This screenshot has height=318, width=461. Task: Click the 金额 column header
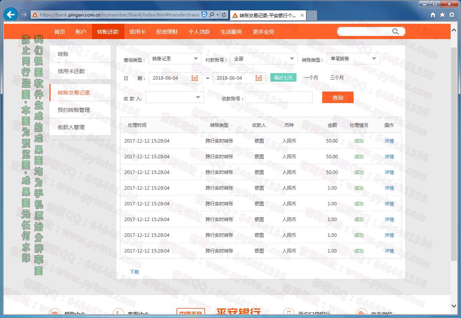tap(332, 125)
